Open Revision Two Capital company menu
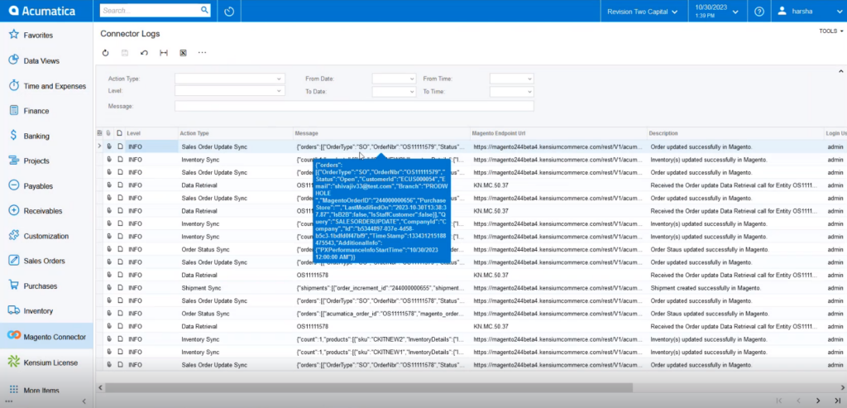Screen dimensions: 847x408 [642, 12]
